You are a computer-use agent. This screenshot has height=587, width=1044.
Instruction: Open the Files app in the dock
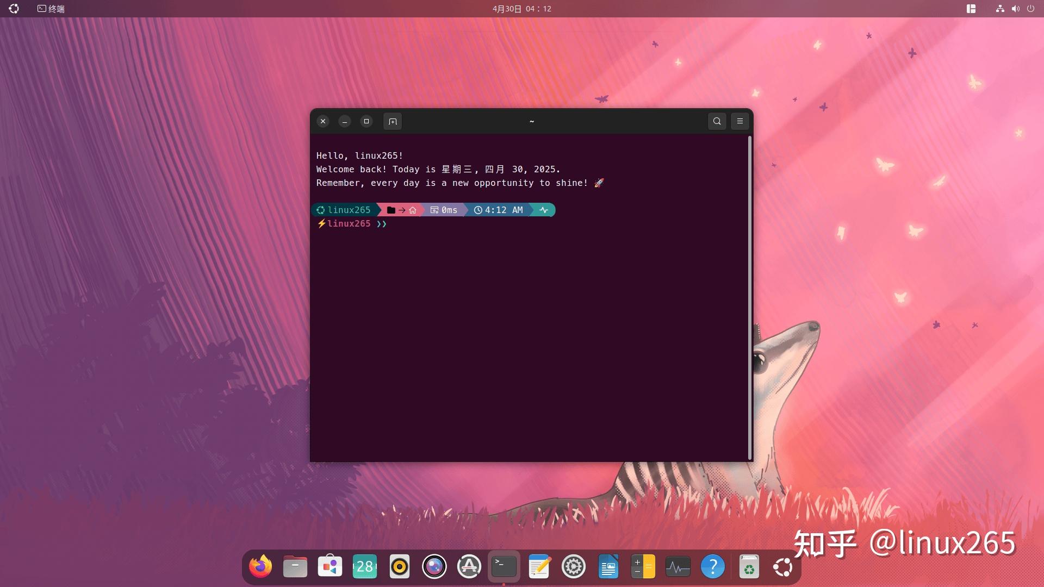[x=294, y=566]
